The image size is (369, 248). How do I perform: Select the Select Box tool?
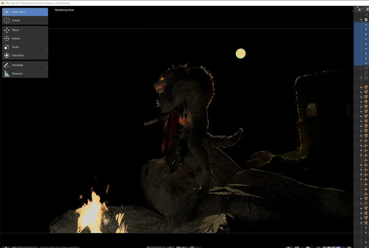tap(25, 12)
